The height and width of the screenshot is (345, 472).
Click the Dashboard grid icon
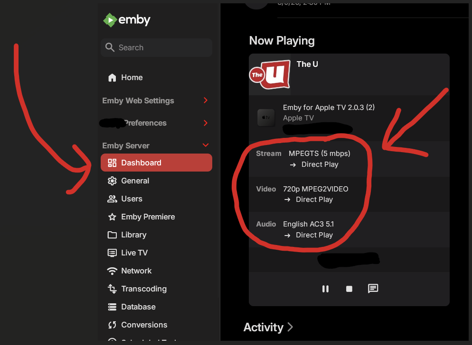pos(112,163)
